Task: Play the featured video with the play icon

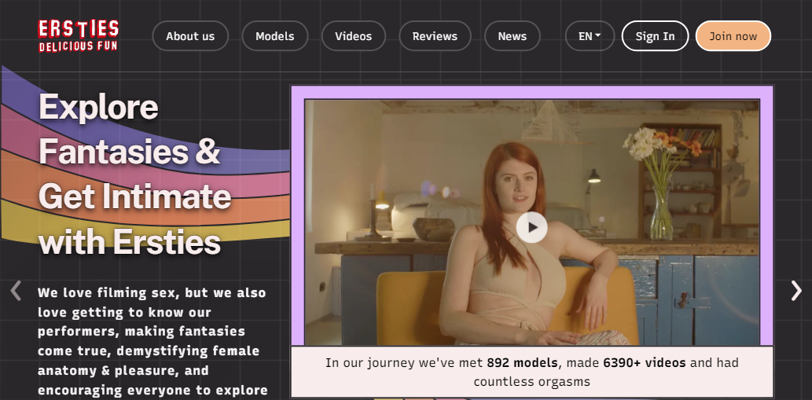Action: 531,227
